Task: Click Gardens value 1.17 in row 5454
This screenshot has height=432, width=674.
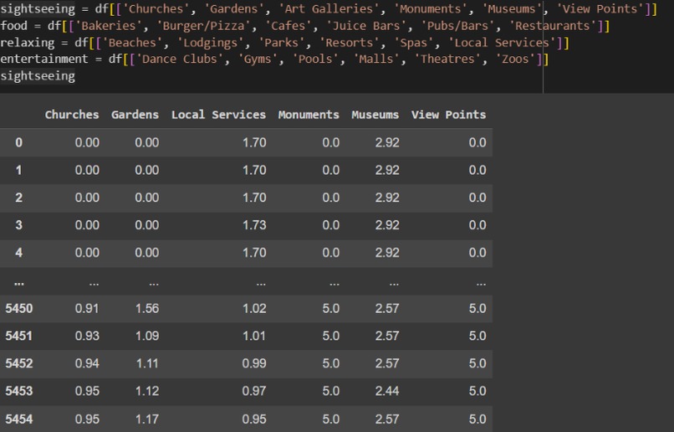Action: [147, 419]
